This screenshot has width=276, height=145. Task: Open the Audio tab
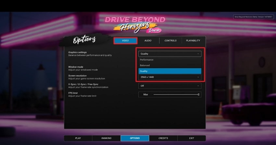pyautogui.click(x=148, y=41)
